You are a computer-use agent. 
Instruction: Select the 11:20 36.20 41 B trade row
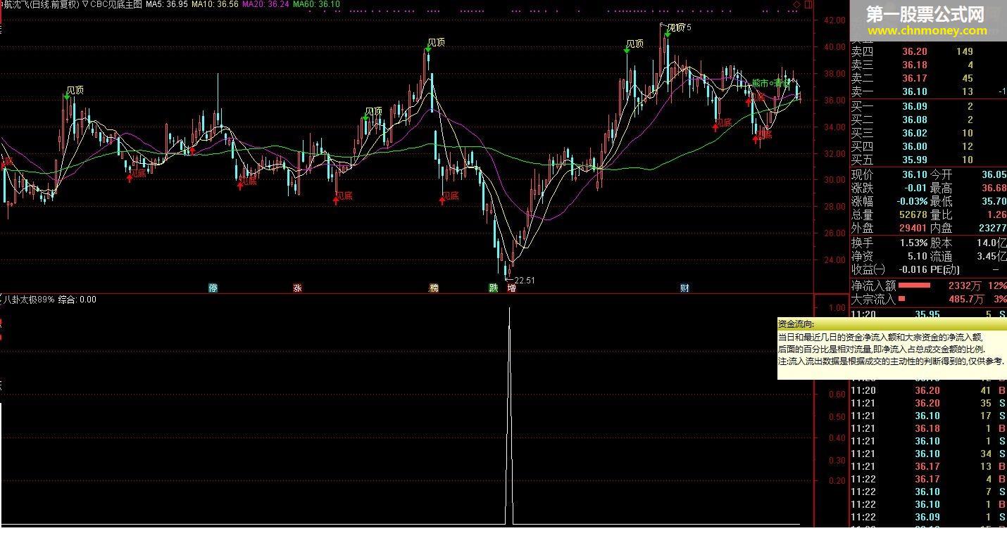[928, 390]
